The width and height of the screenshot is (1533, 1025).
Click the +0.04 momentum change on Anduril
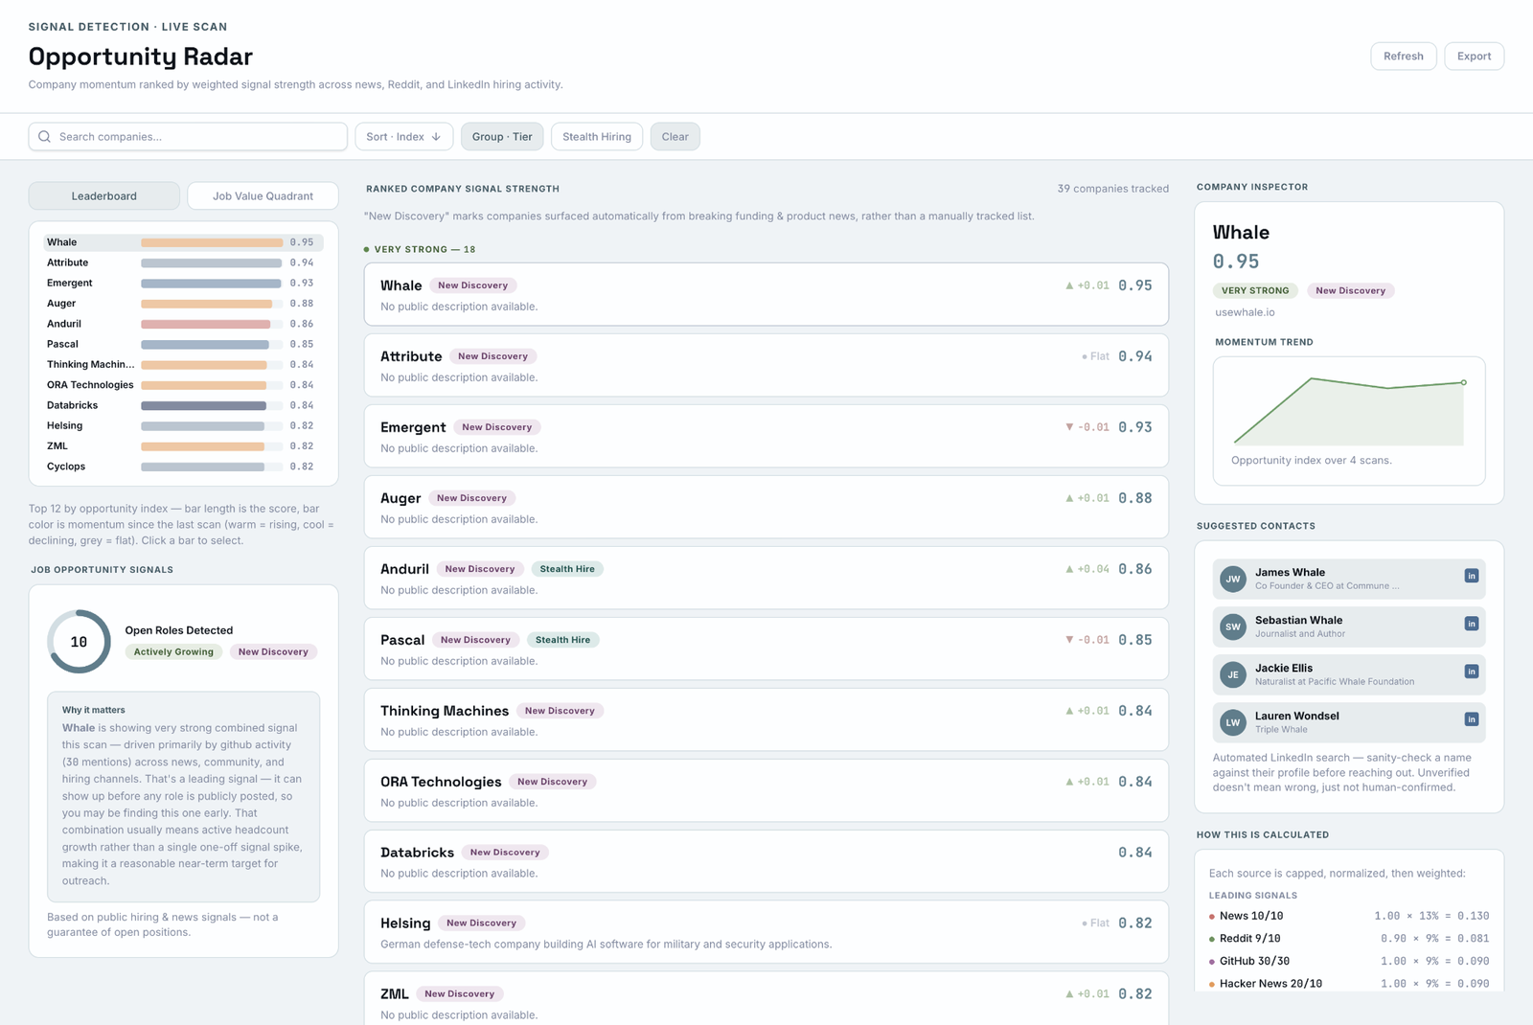tap(1087, 569)
